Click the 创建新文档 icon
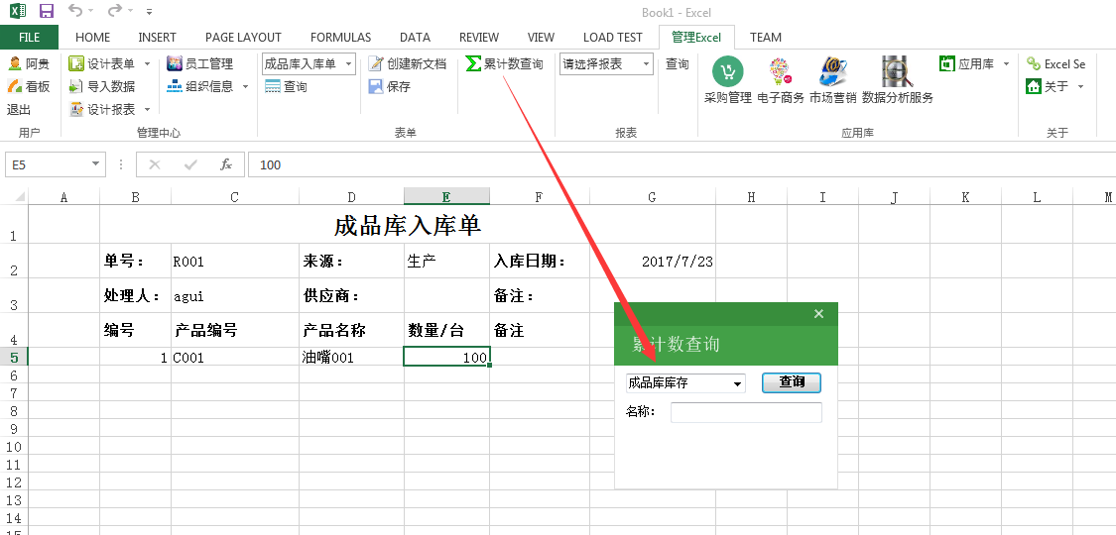The height and width of the screenshot is (535, 1116). click(376, 64)
